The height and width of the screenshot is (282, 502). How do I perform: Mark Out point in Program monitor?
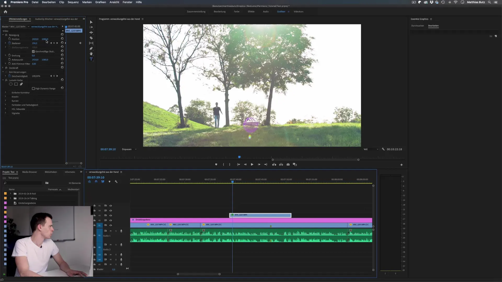(x=230, y=164)
